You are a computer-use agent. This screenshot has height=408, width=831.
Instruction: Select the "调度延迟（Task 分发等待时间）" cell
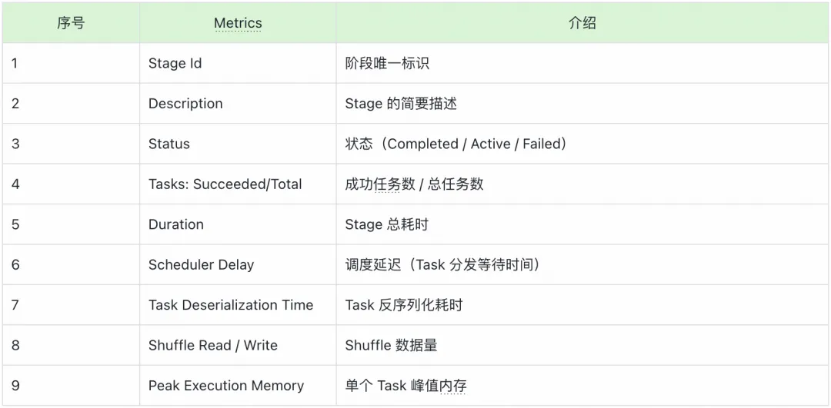[442, 265]
